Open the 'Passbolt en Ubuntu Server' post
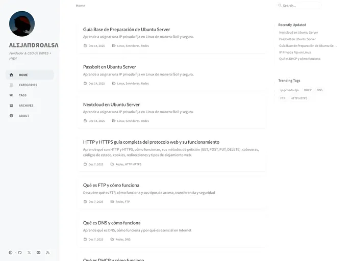 (x=110, y=67)
